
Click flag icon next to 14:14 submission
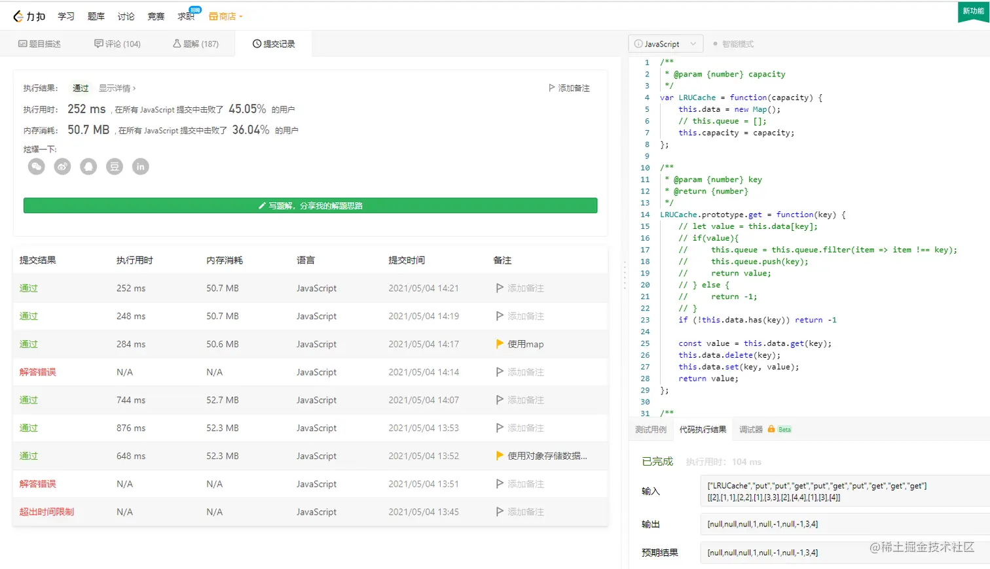tap(500, 372)
